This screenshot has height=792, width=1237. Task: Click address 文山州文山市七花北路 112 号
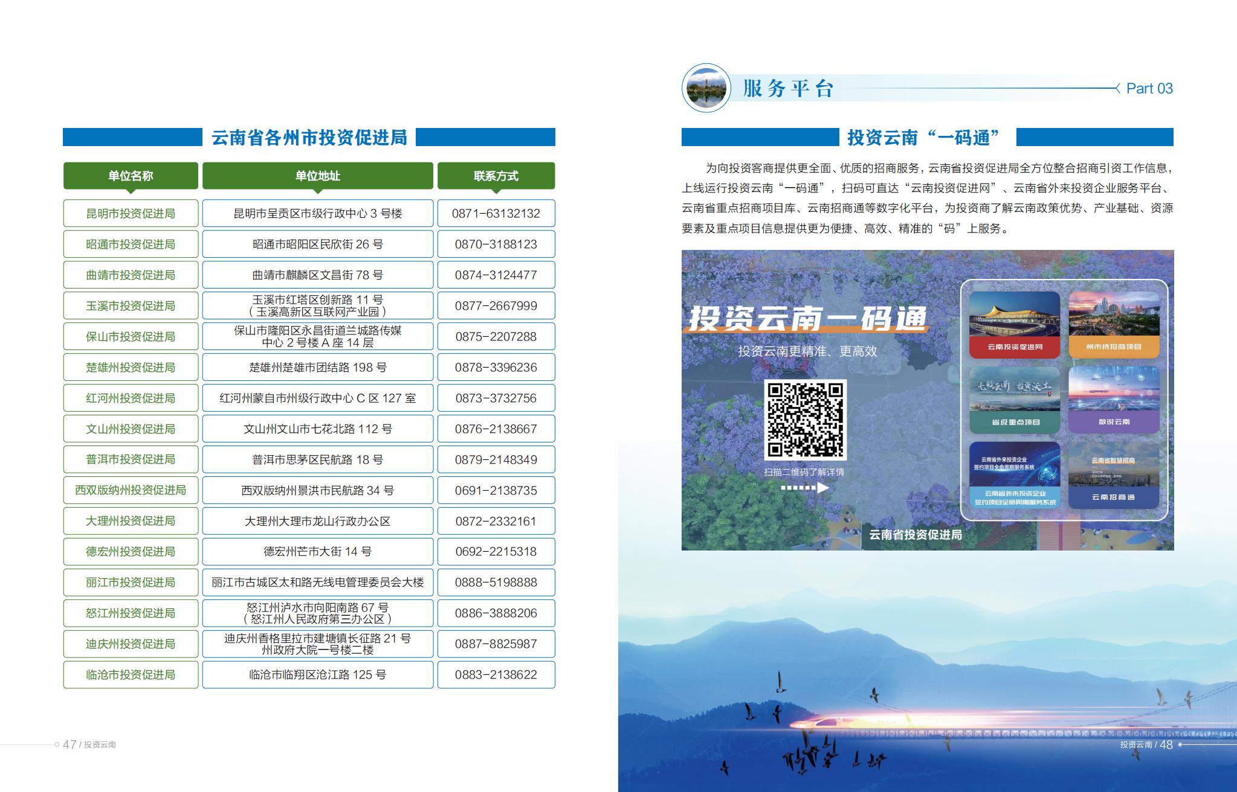tap(318, 429)
